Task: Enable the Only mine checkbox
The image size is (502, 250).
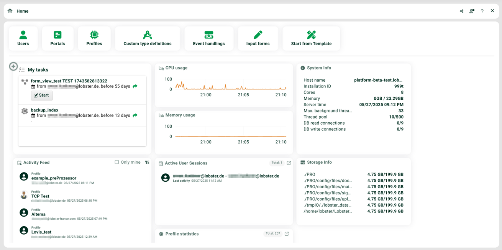Action: click(x=117, y=162)
